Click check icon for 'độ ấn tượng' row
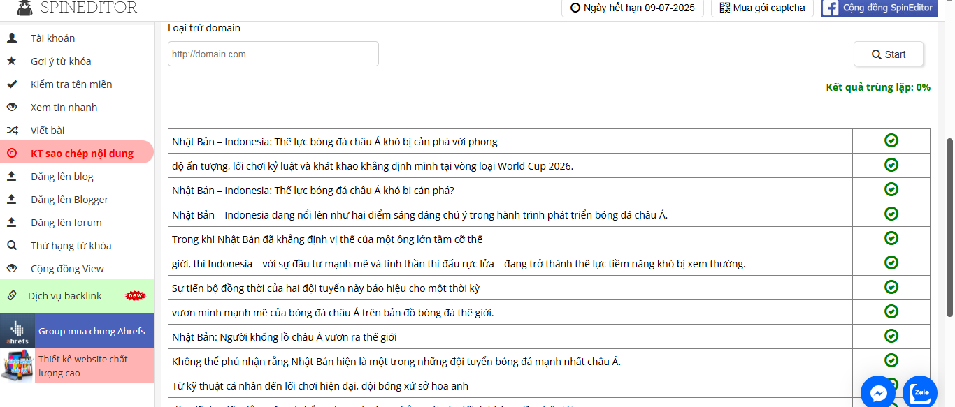This screenshot has width=955, height=407. click(x=891, y=165)
